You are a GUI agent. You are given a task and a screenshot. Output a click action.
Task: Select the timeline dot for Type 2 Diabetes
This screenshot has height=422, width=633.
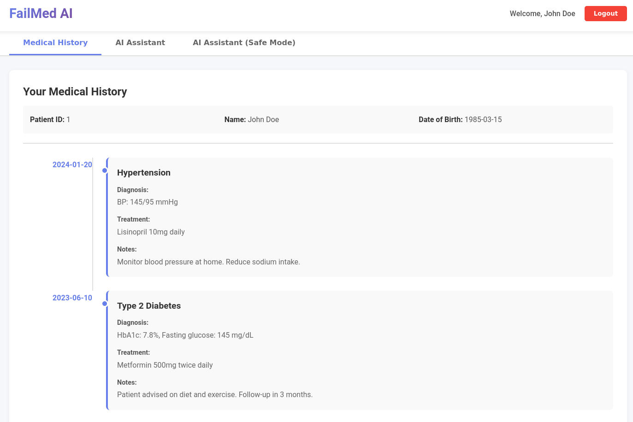[x=105, y=304]
